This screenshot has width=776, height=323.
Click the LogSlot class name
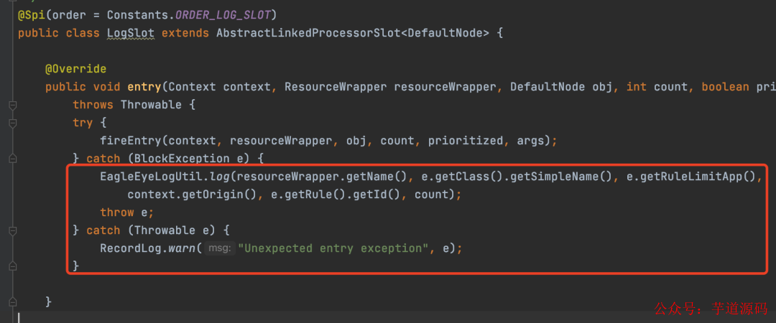pyautogui.click(x=131, y=33)
